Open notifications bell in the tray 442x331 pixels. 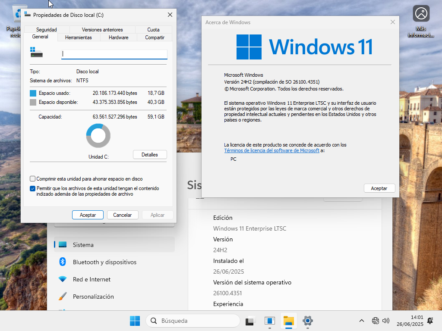pos(430,321)
